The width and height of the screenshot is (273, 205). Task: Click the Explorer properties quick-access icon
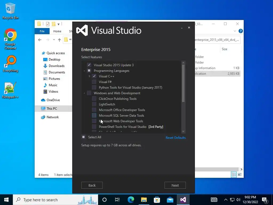[48, 24]
